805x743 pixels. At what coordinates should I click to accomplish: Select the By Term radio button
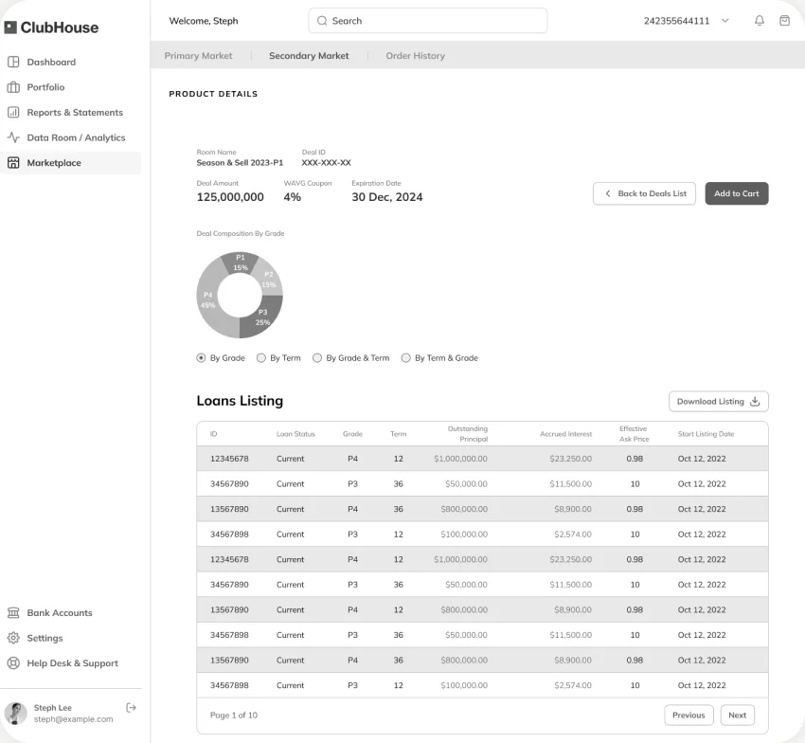click(x=261, y=358)
